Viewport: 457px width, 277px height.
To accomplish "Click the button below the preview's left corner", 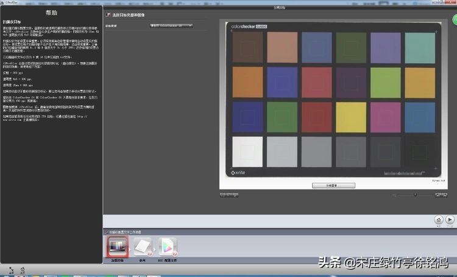I will point(229,195).
